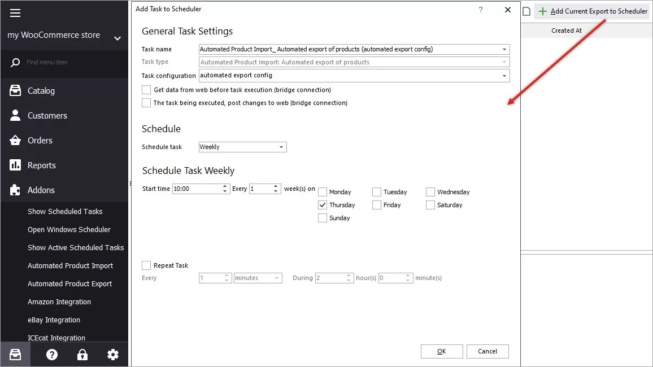Select the Catalog sidebar icon
653x367 pixels.
(15, 90)
